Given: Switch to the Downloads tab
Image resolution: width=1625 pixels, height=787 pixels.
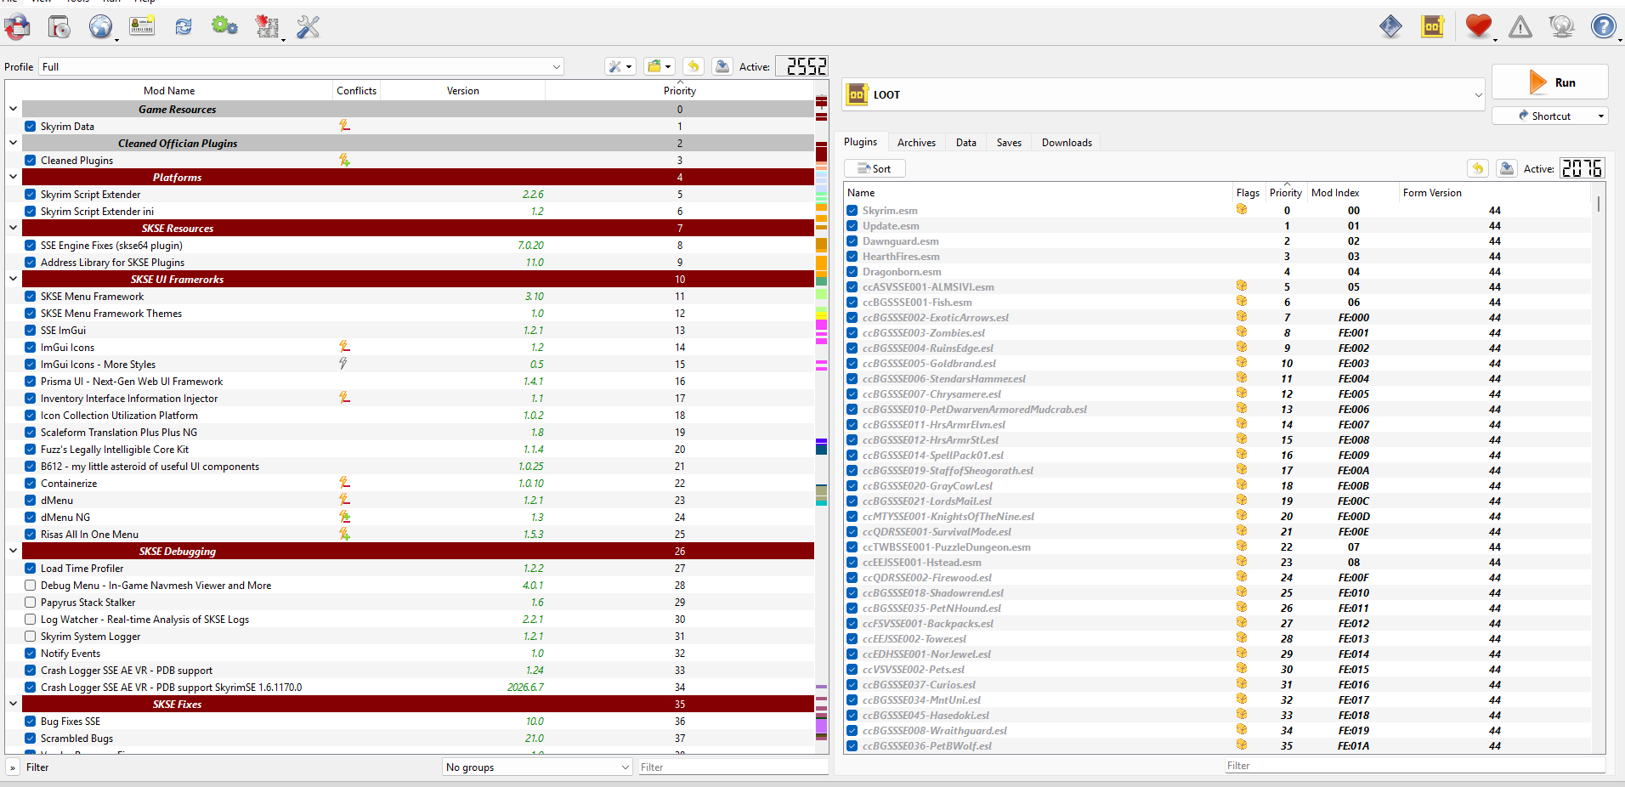Looking at the screenshot, I should pos(1067,142).
